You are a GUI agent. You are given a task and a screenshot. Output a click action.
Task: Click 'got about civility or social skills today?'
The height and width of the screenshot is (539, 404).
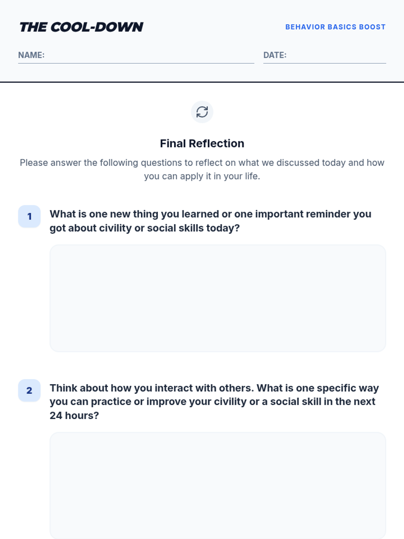(145, 228)
